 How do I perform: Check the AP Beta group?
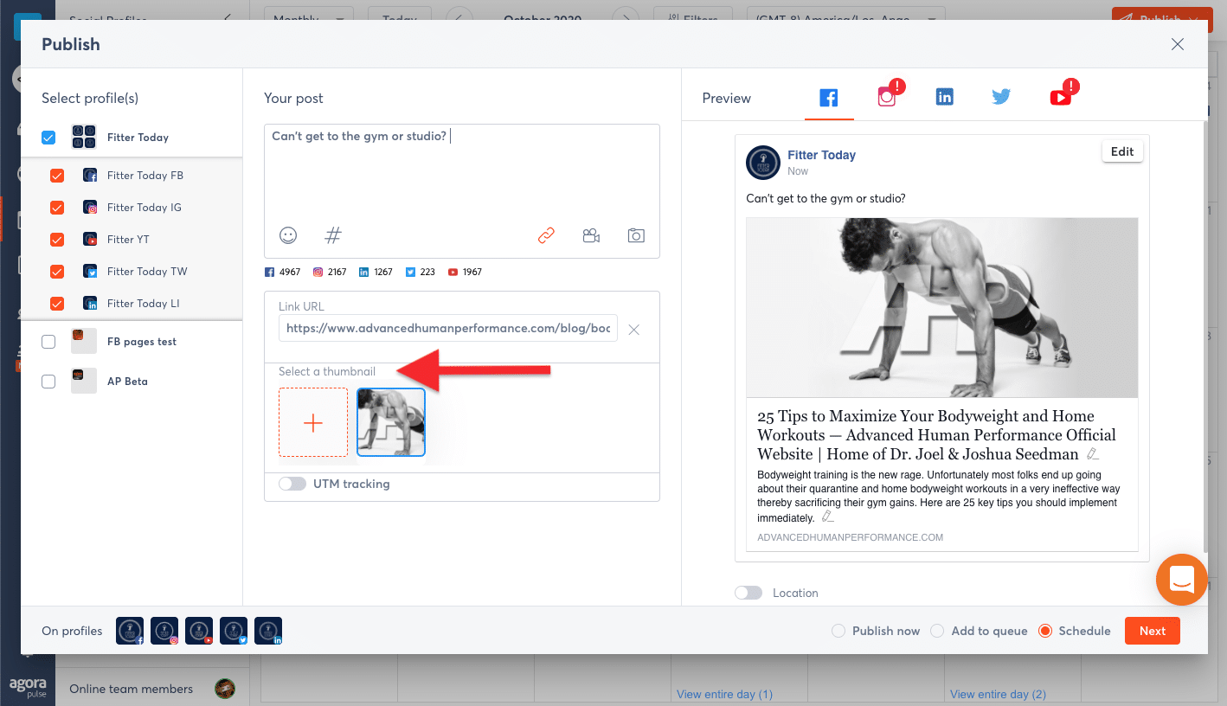(48, 382)
